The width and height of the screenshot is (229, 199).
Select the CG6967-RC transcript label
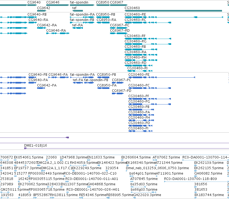point(120,25)
